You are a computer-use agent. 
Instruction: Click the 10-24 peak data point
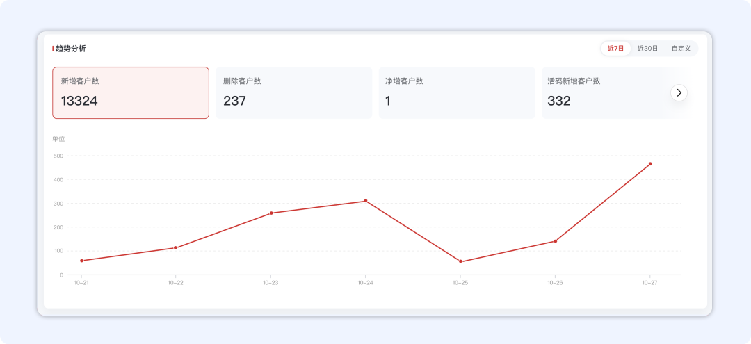coord(366,201)
